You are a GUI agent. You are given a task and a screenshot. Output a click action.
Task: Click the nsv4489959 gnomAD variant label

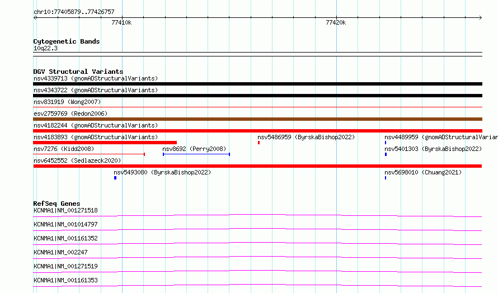441,137
